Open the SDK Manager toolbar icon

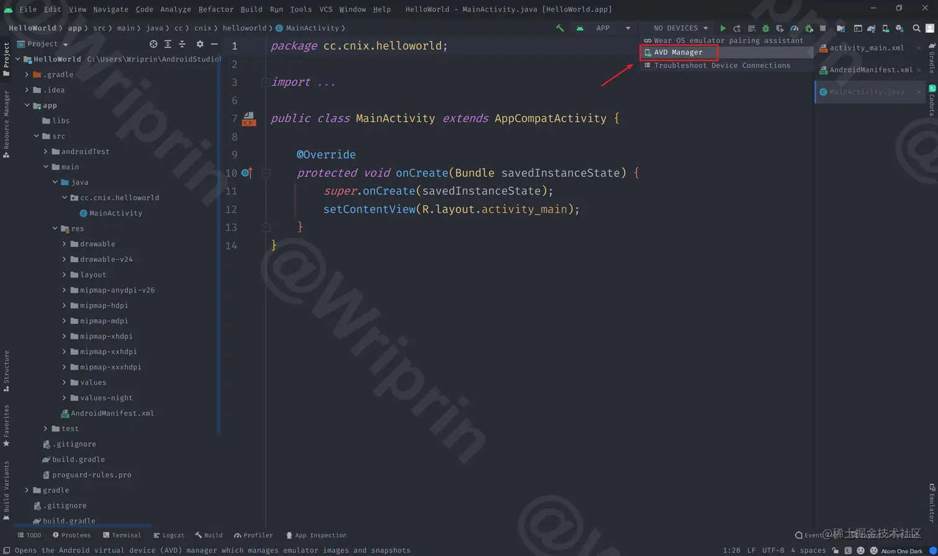click(x=898, y=28)
